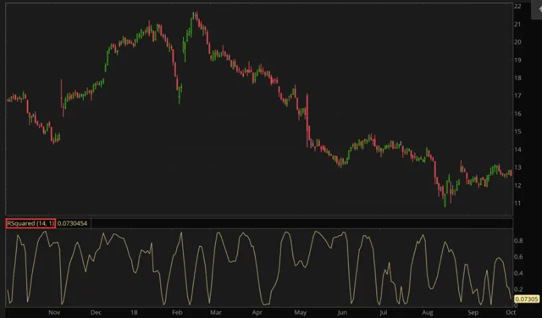The image size is (542, 318).
Task: Click the Feb label on the time axis
Action: click(177, 313)
